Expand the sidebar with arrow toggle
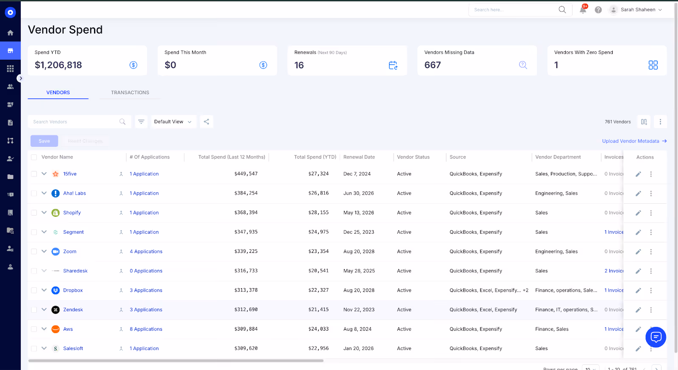Image resolution: width=678 pixels, height=370 pixels. tap(20, 78)
